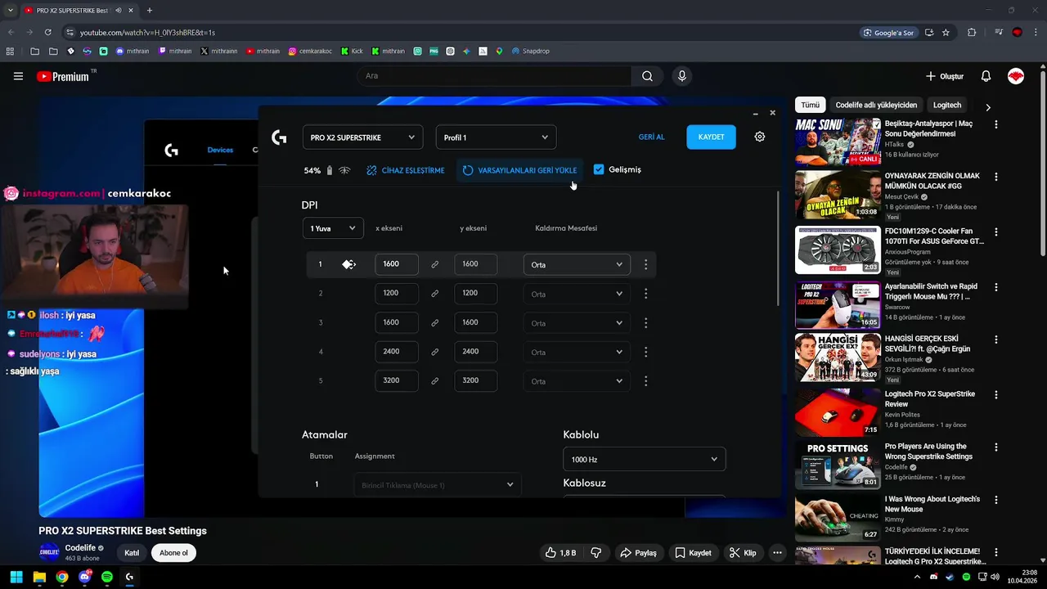Screen dimensions: 1047x589
Task: Open YouTube account avatar menu
Action: point(1016,76)
